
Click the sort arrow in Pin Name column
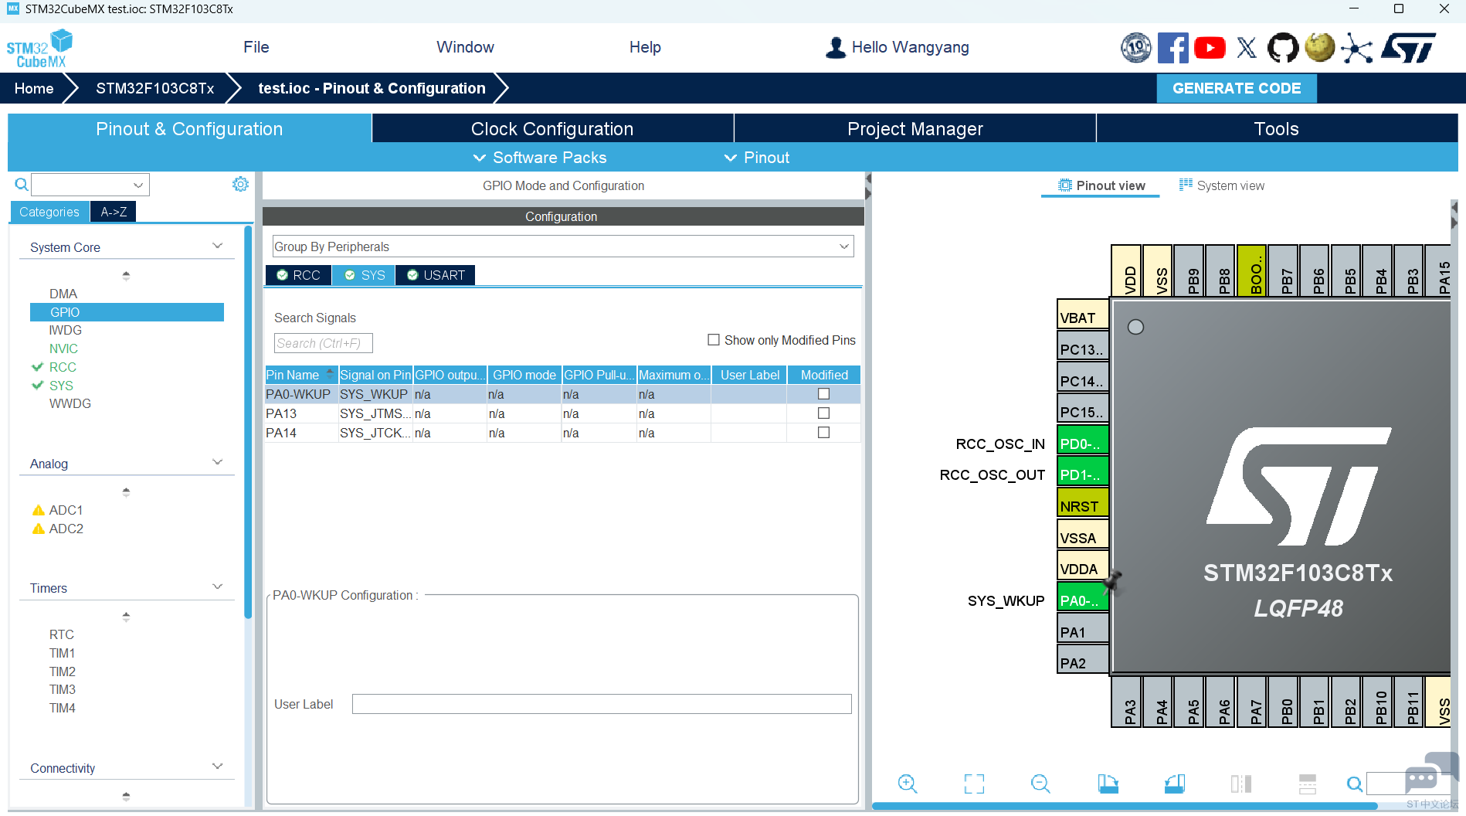[330, 373]
